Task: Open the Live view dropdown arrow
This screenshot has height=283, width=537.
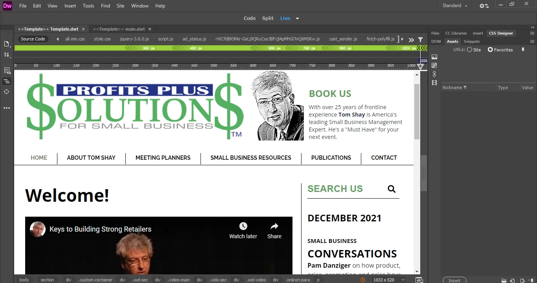Action: point(298,18)
